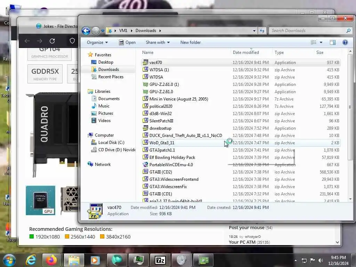
Task: Sort by Type column header
Action: (x=279, y=52)
